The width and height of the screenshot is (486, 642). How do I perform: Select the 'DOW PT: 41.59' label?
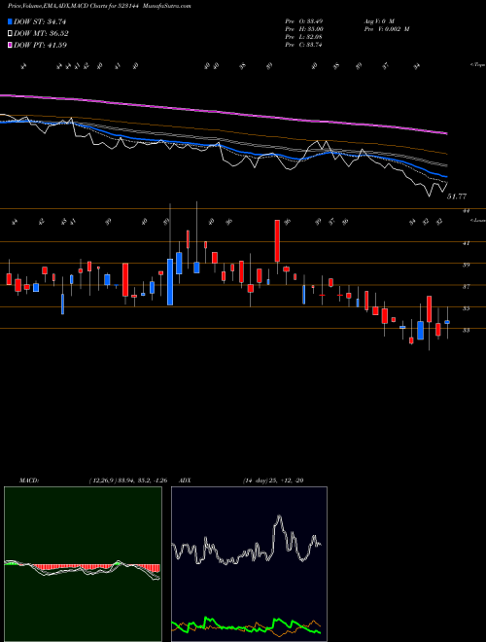click(x=40, y=45)
